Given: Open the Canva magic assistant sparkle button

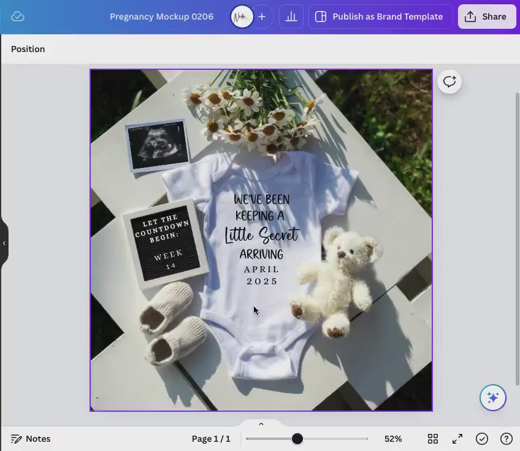Looking at the screenshot, I should [493, 398].
